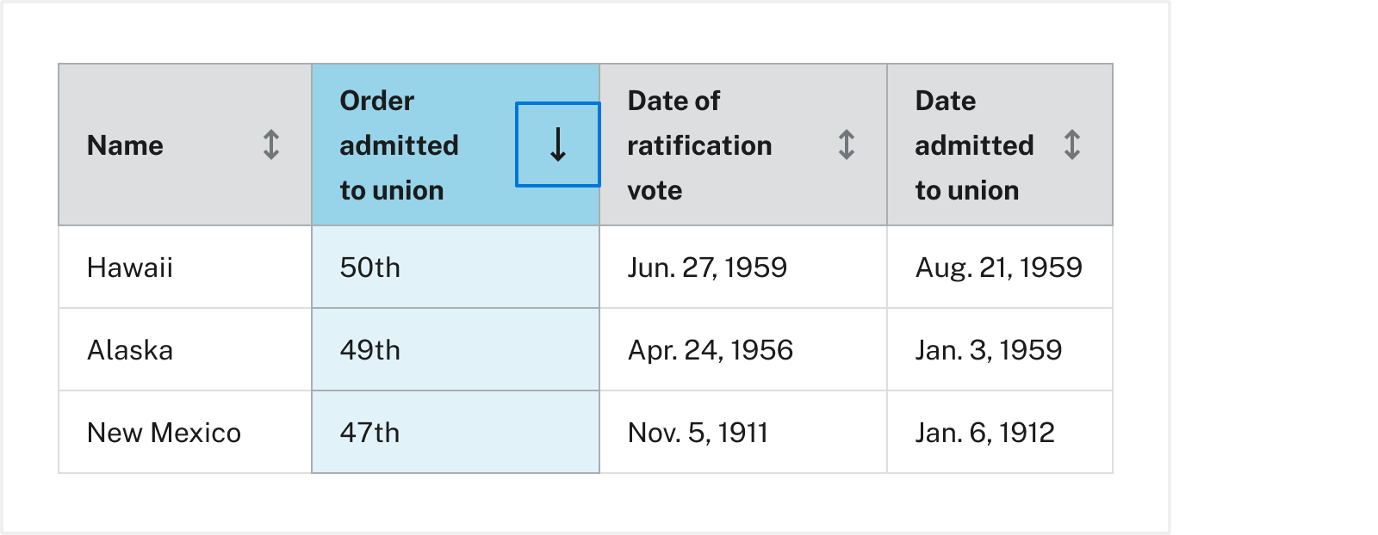
Task: Click the descending arrow on Order admitted column
Action: pos(557,145)
